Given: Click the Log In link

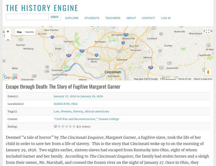Looking at the screenshot, I should (x=166, y=18).
